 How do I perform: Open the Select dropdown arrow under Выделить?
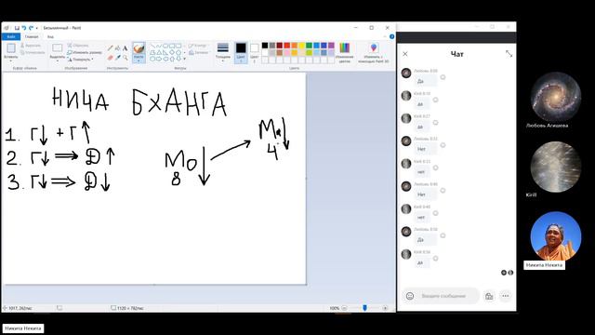[58, 61]
